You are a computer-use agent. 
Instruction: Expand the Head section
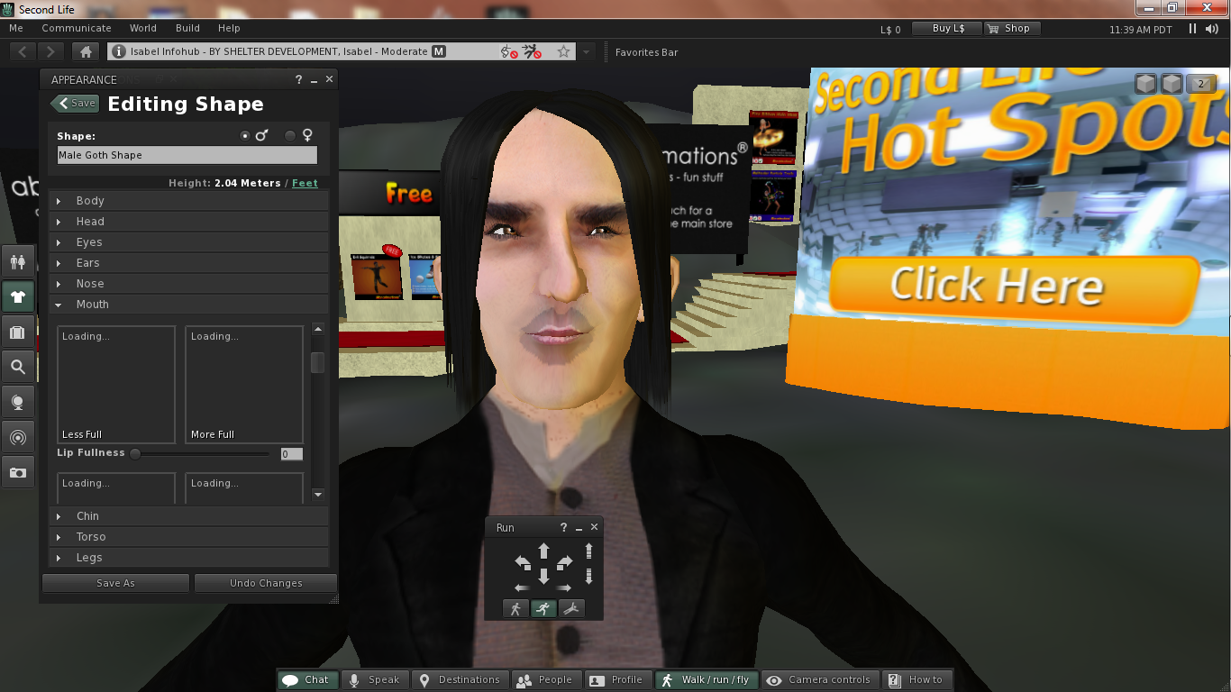coord(188,222)
